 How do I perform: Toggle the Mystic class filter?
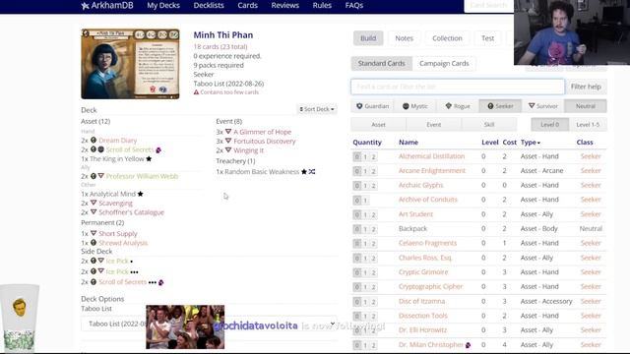tap(415, 106)
